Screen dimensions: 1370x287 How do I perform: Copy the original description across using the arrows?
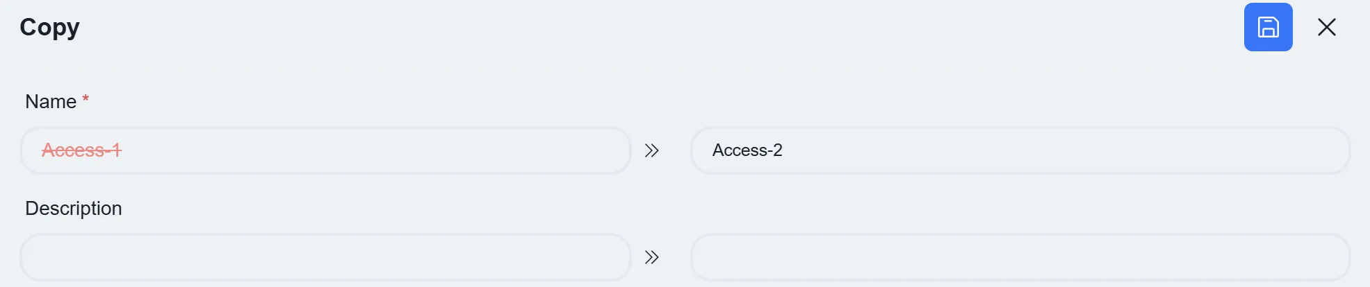tap(651, 257)
